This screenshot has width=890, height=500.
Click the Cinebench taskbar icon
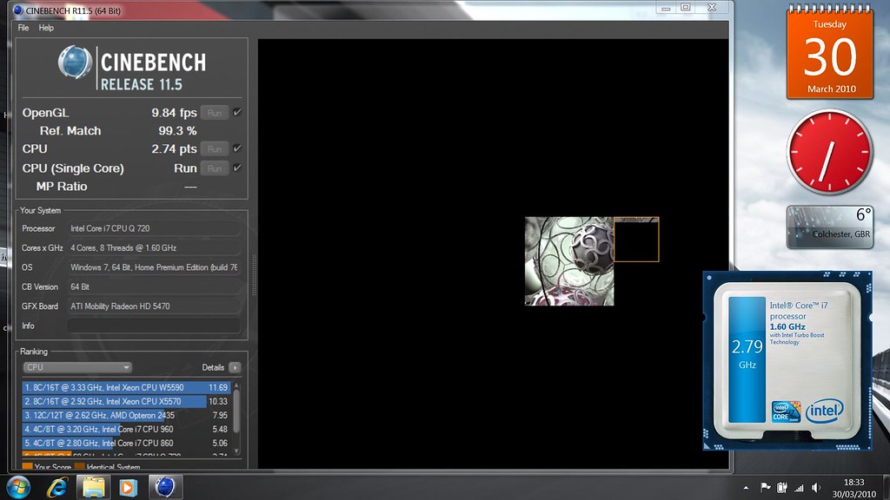tap(163, 486)
